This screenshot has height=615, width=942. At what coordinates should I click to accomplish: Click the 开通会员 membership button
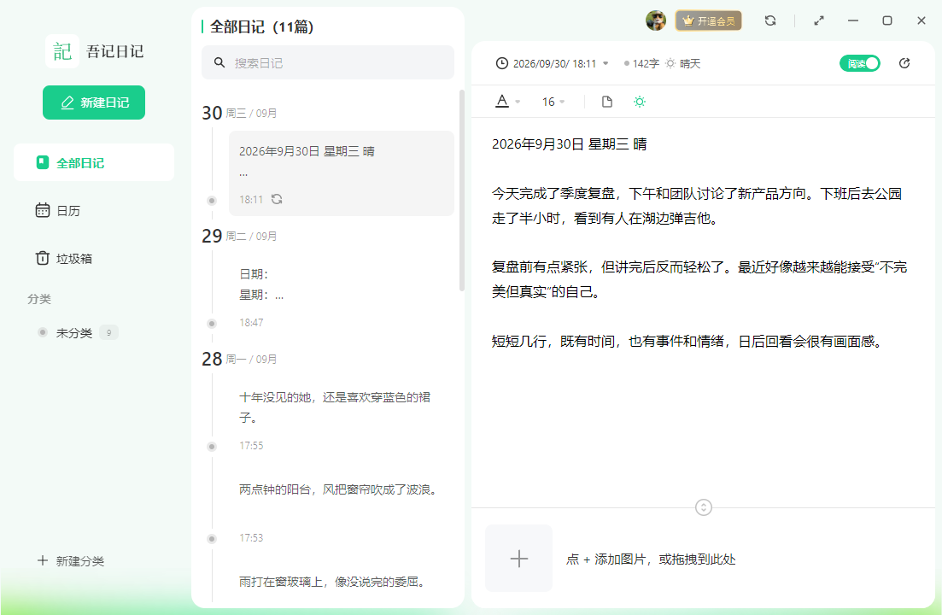708,21
